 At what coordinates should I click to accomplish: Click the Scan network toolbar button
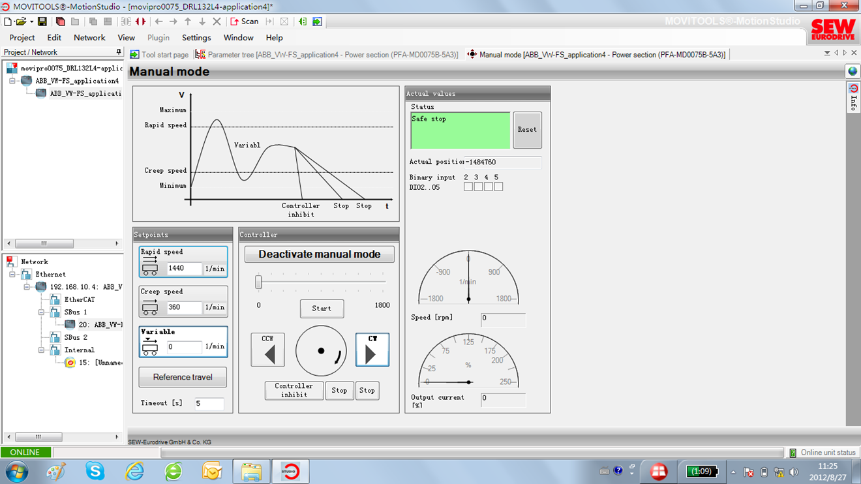[x=245, y=22]
